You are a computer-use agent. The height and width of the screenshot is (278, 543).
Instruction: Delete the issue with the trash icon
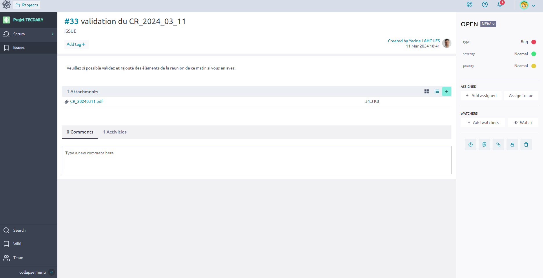tap(526, 145)
